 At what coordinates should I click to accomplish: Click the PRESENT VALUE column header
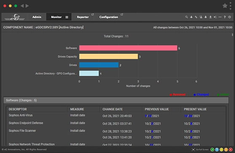[x=195, y=109]
